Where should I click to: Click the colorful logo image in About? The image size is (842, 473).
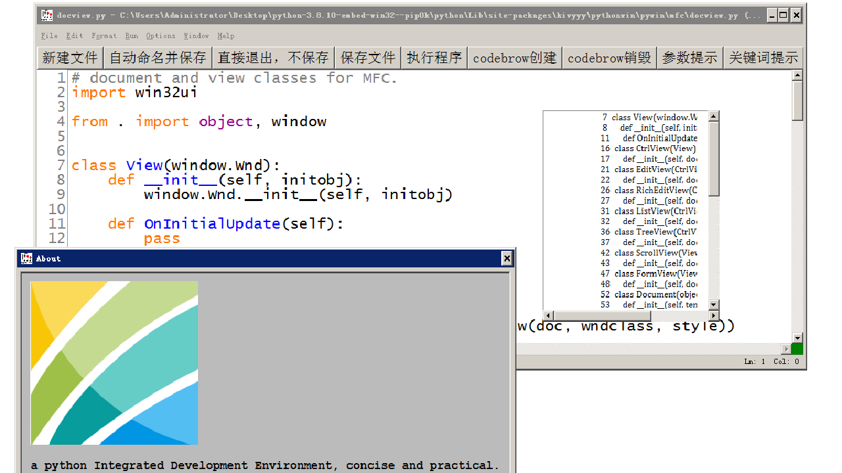coord(114,363)
